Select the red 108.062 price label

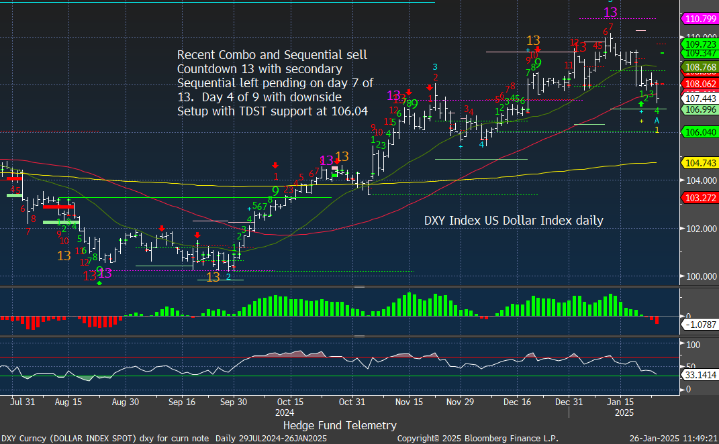[700, 83]
